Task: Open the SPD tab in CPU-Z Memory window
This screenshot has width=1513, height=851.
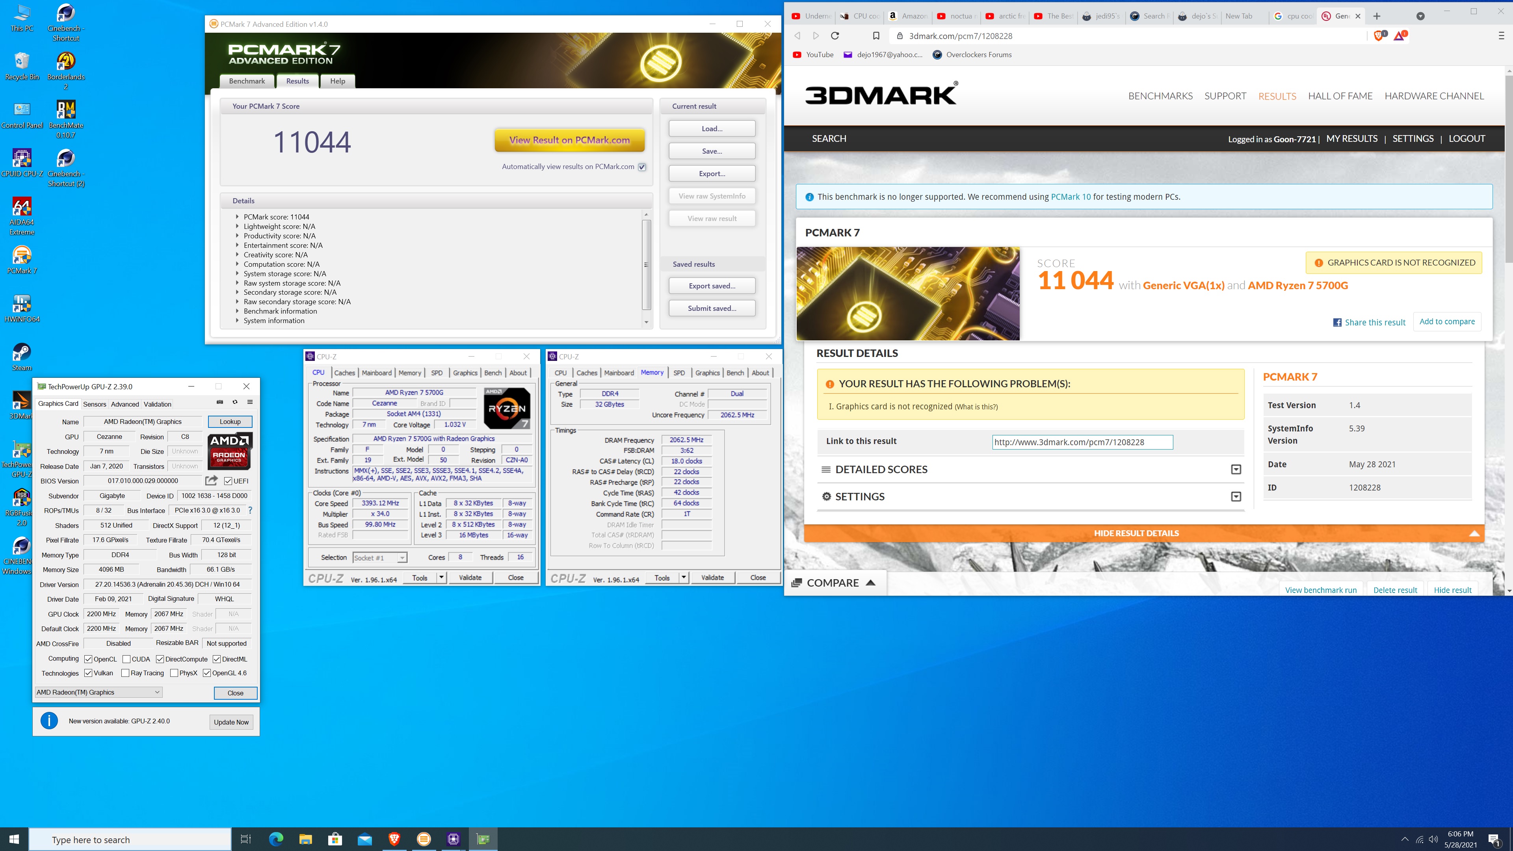Action: tap(679, 373)
